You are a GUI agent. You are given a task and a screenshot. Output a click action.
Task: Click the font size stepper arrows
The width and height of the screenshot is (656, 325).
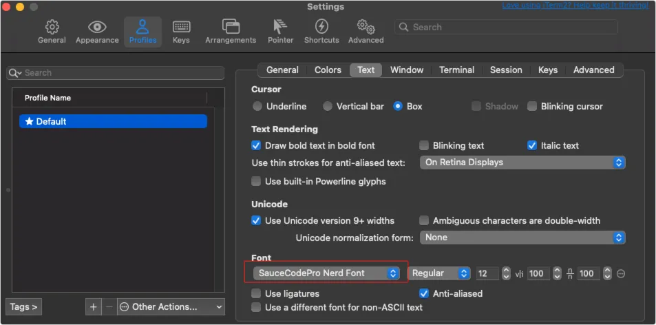pyautogui.click(x=507, y=273)
